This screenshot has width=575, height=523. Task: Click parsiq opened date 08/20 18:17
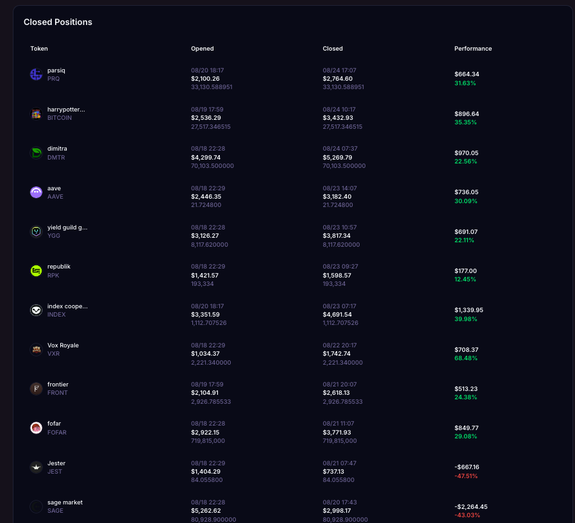pos(207,70)
